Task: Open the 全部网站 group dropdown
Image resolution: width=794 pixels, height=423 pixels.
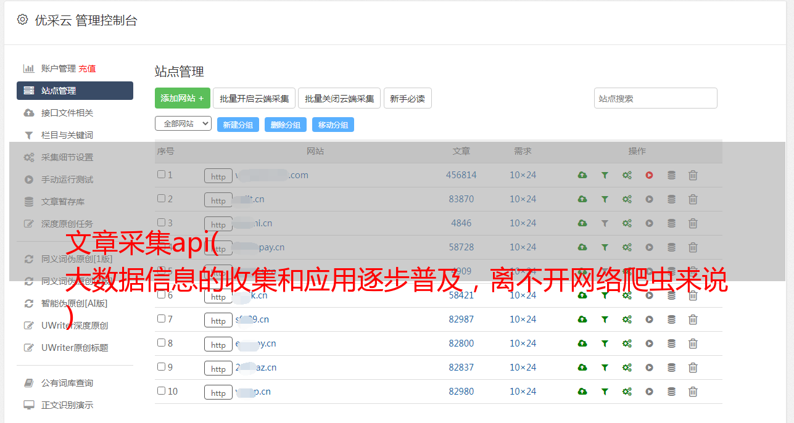Action: 183,123
